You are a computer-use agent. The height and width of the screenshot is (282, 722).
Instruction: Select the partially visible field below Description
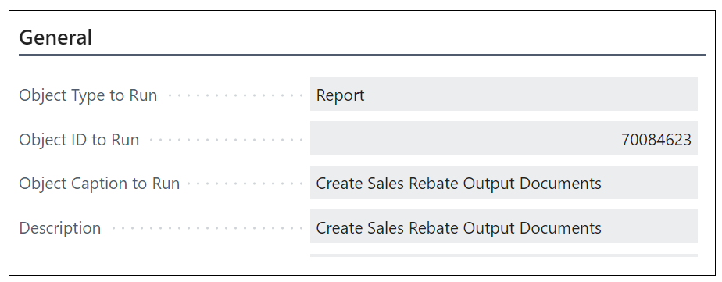pyautogui.click(x=504, y=255)
